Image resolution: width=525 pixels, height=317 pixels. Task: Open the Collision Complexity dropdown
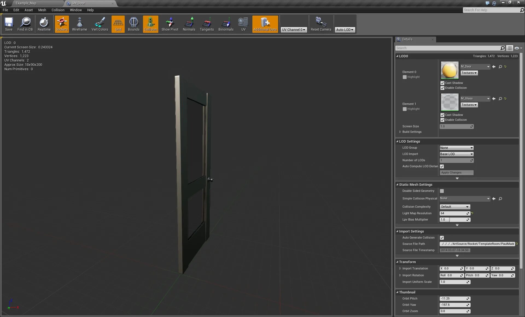(x=455, y=207)
